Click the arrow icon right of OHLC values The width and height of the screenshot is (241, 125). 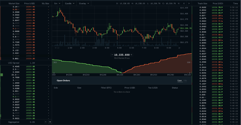click(x=189, y=3)
